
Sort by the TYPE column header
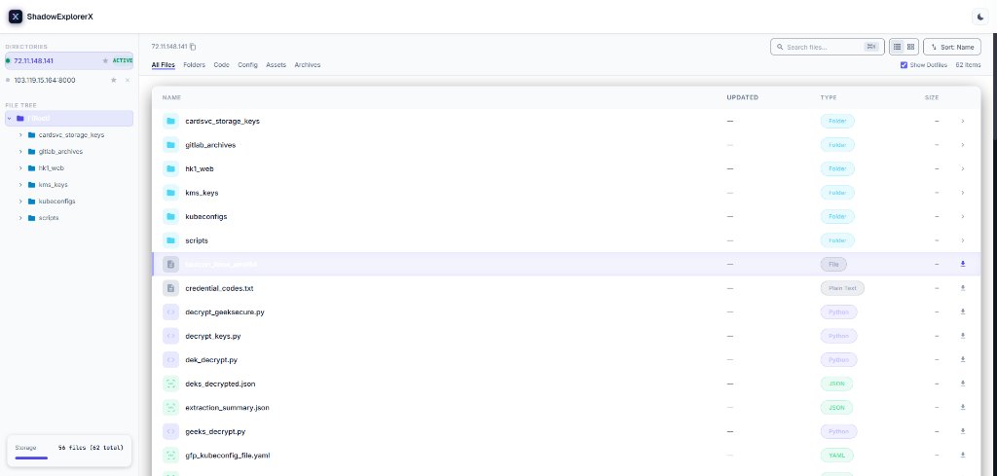[829, 97]
